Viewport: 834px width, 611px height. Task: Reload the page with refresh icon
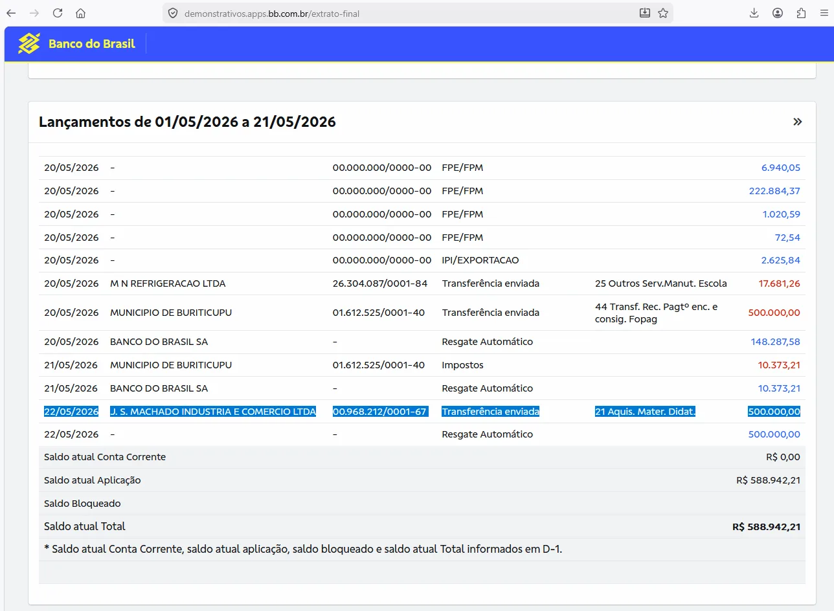coord(58,13)
